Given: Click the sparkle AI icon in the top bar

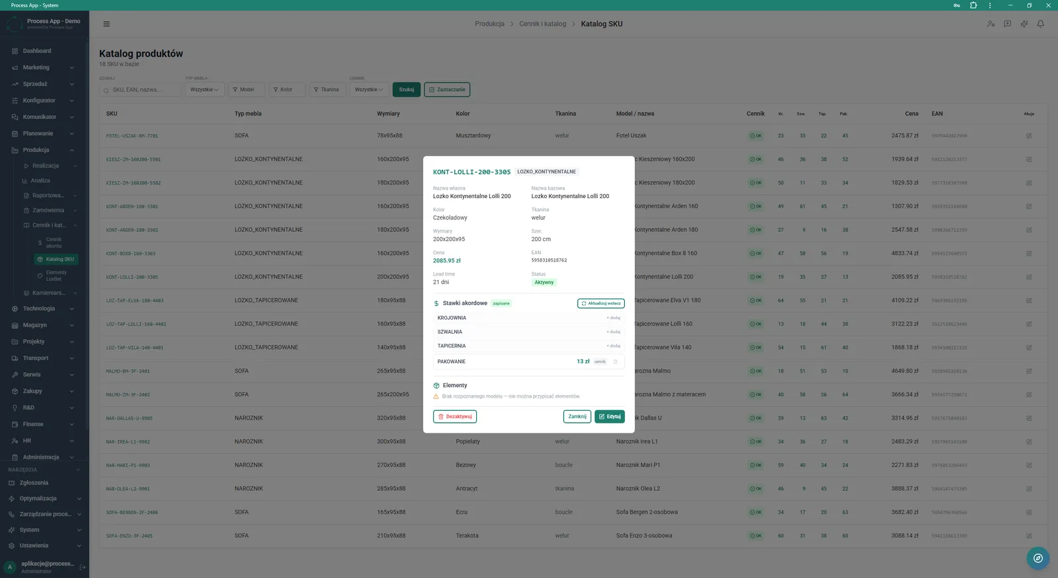Looking at the screenshot, I should [1024, 24].
